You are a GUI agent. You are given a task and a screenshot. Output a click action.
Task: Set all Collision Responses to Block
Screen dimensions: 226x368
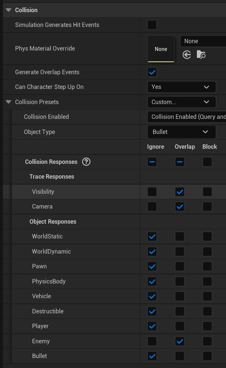click(x=207, y=162)
